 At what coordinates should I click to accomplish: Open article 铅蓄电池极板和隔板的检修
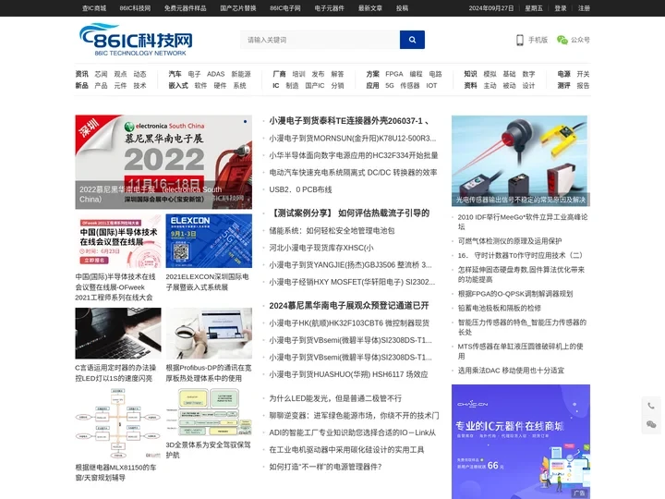(499, 308)
